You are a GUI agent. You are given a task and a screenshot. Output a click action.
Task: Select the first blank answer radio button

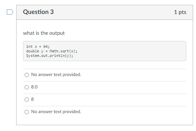(27, 75)
